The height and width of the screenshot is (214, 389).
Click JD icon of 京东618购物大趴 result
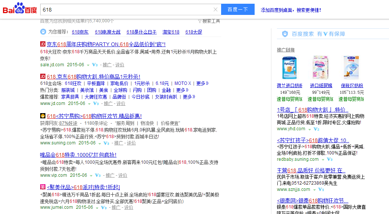pos(43,76)
